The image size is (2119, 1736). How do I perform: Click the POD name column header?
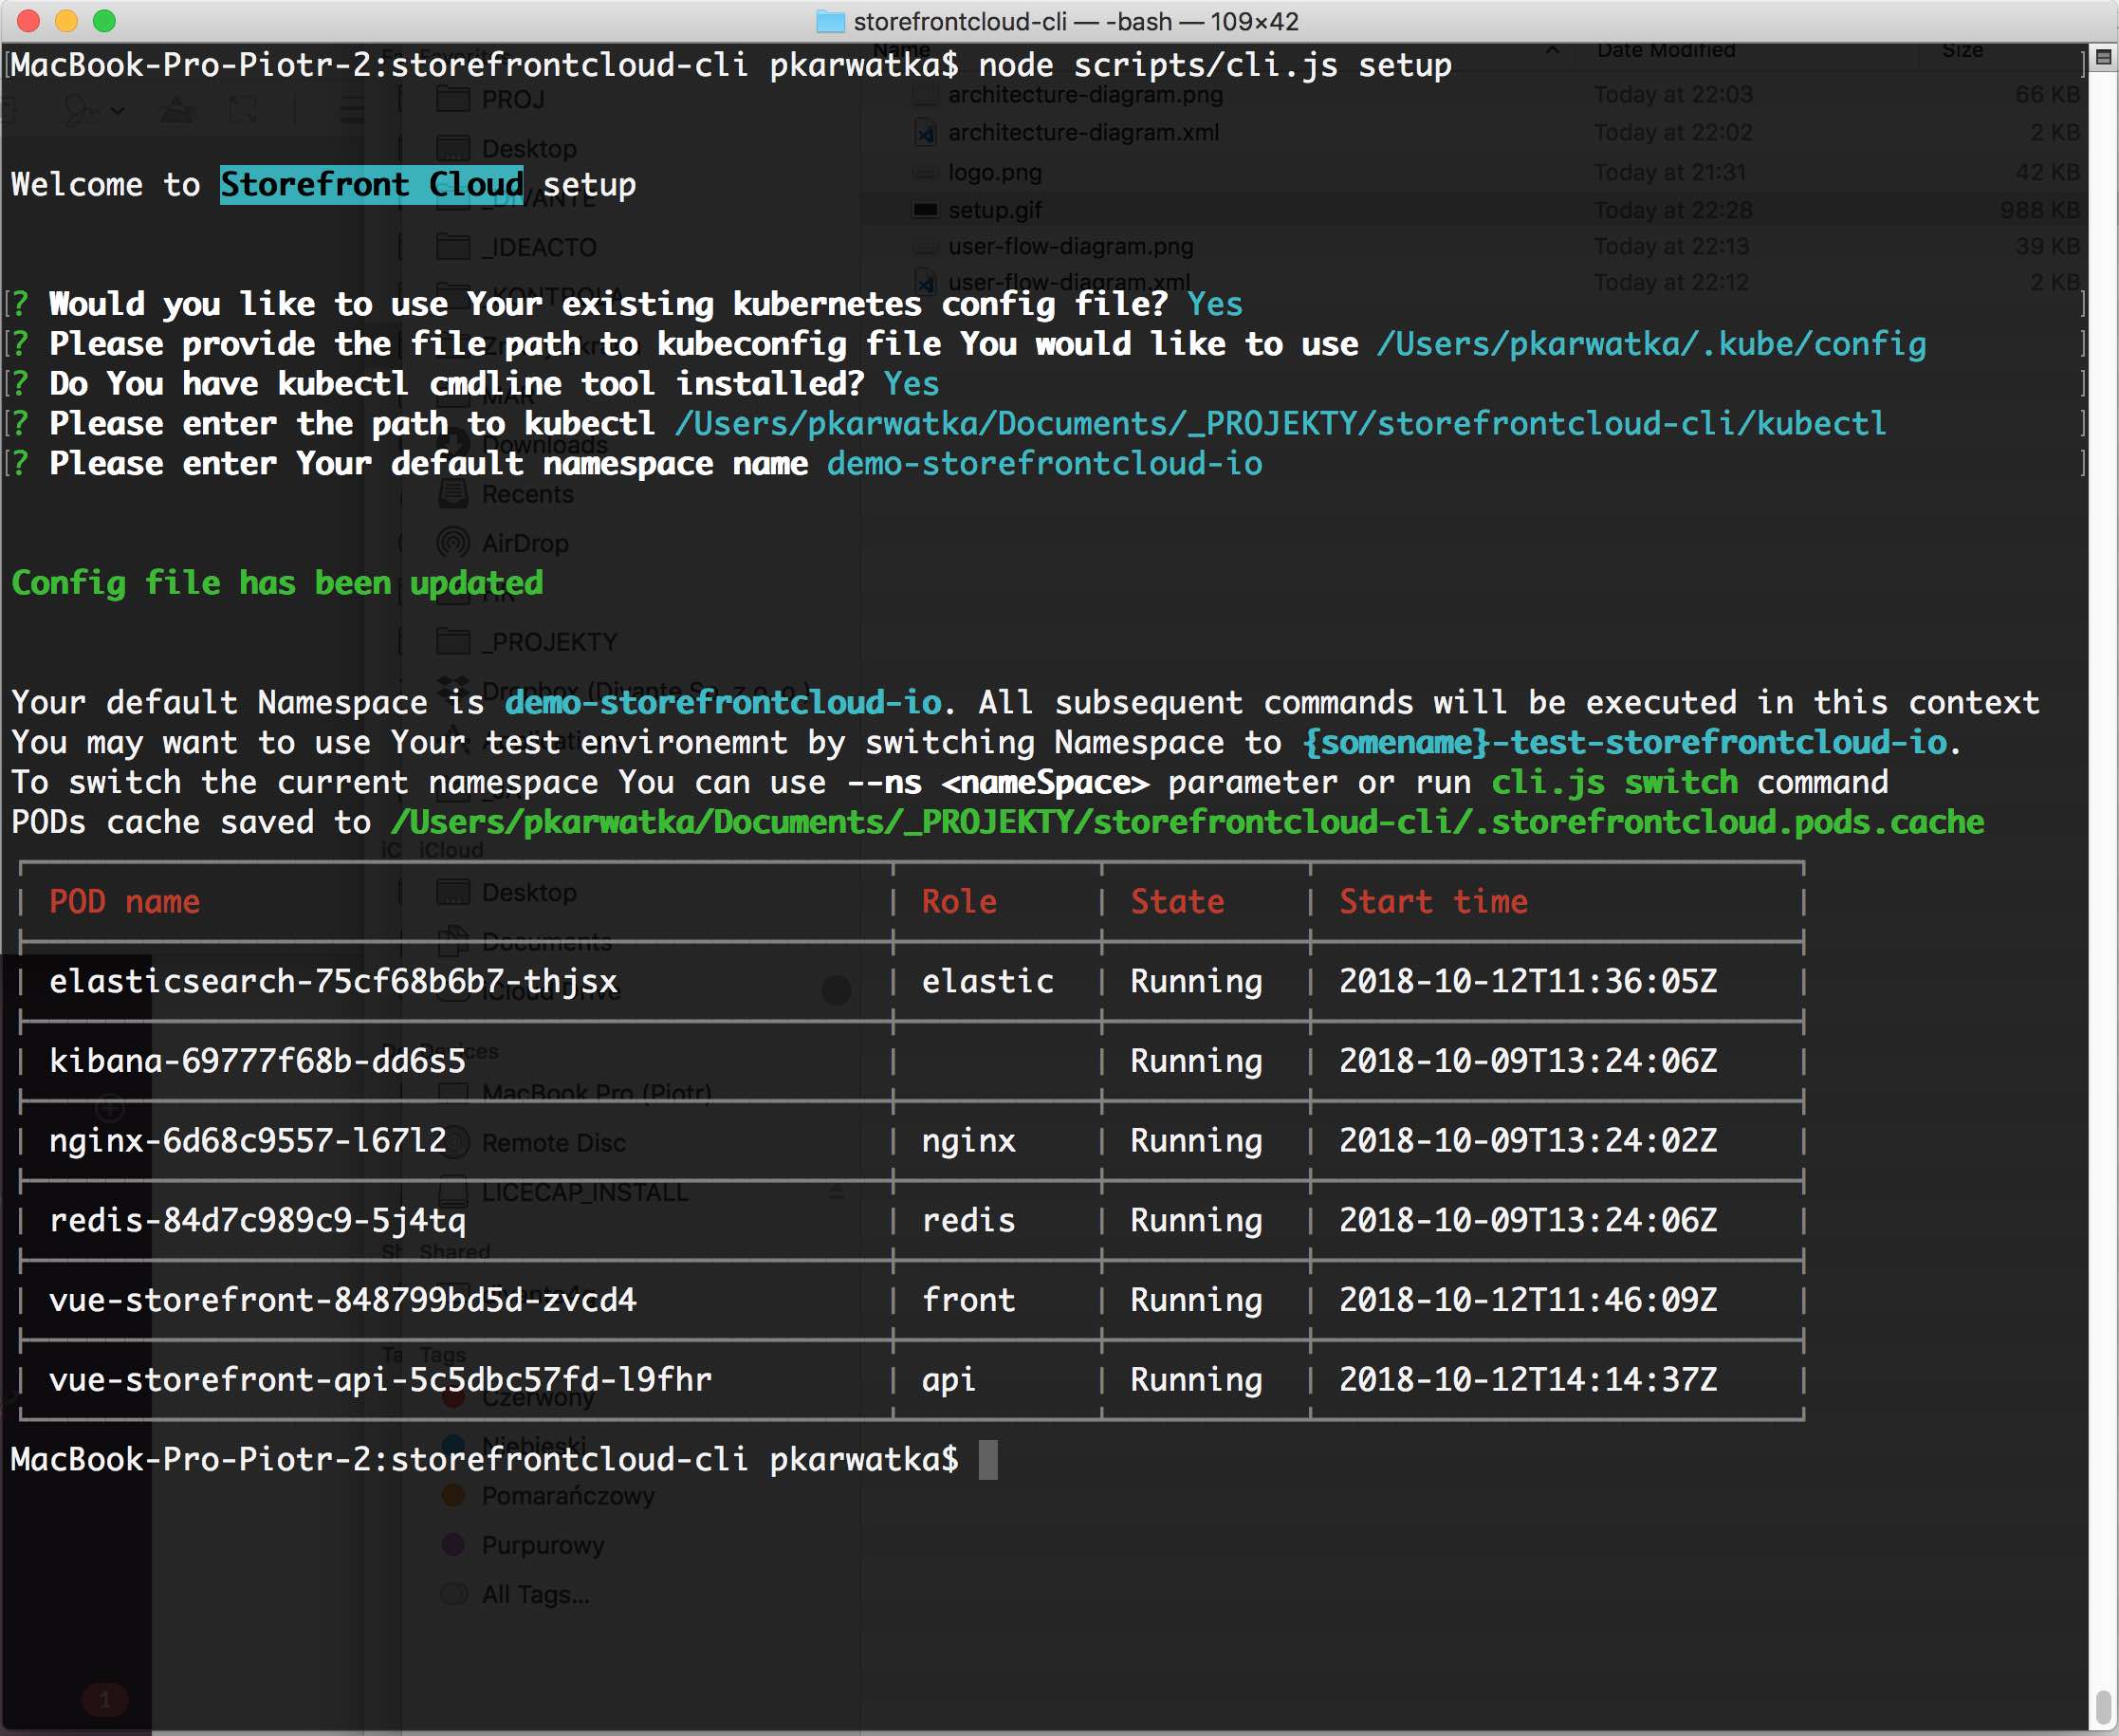click(x=125, y=902)
